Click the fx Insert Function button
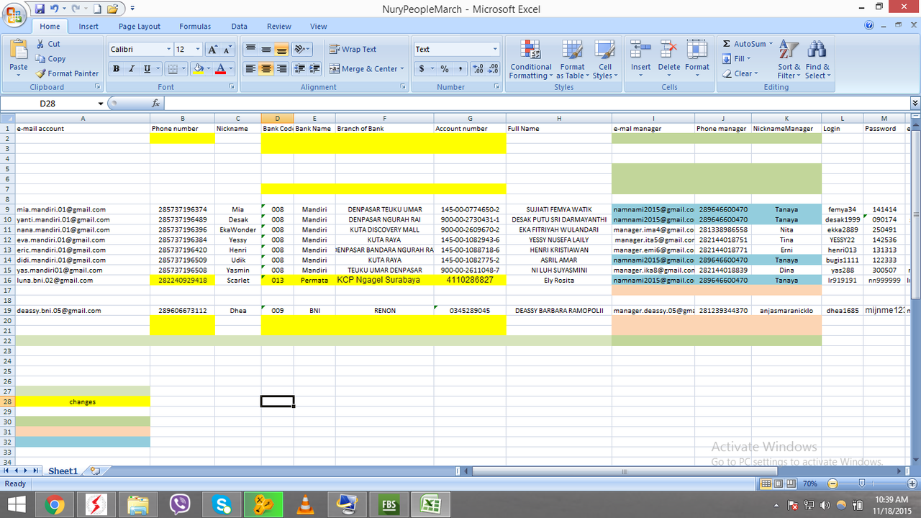The height and width of the screenshot is (518, 921). 156,104
